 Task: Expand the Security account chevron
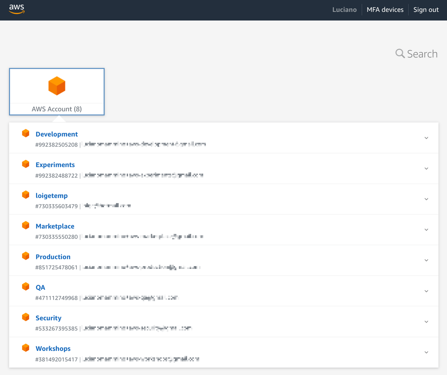point(426,322)
